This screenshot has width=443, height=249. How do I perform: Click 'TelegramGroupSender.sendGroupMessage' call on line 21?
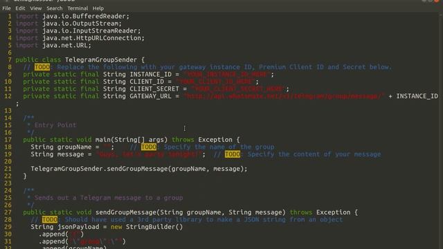click(99, 169)
